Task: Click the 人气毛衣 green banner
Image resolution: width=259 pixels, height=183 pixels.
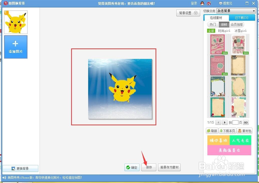Action: pos(240,140)
